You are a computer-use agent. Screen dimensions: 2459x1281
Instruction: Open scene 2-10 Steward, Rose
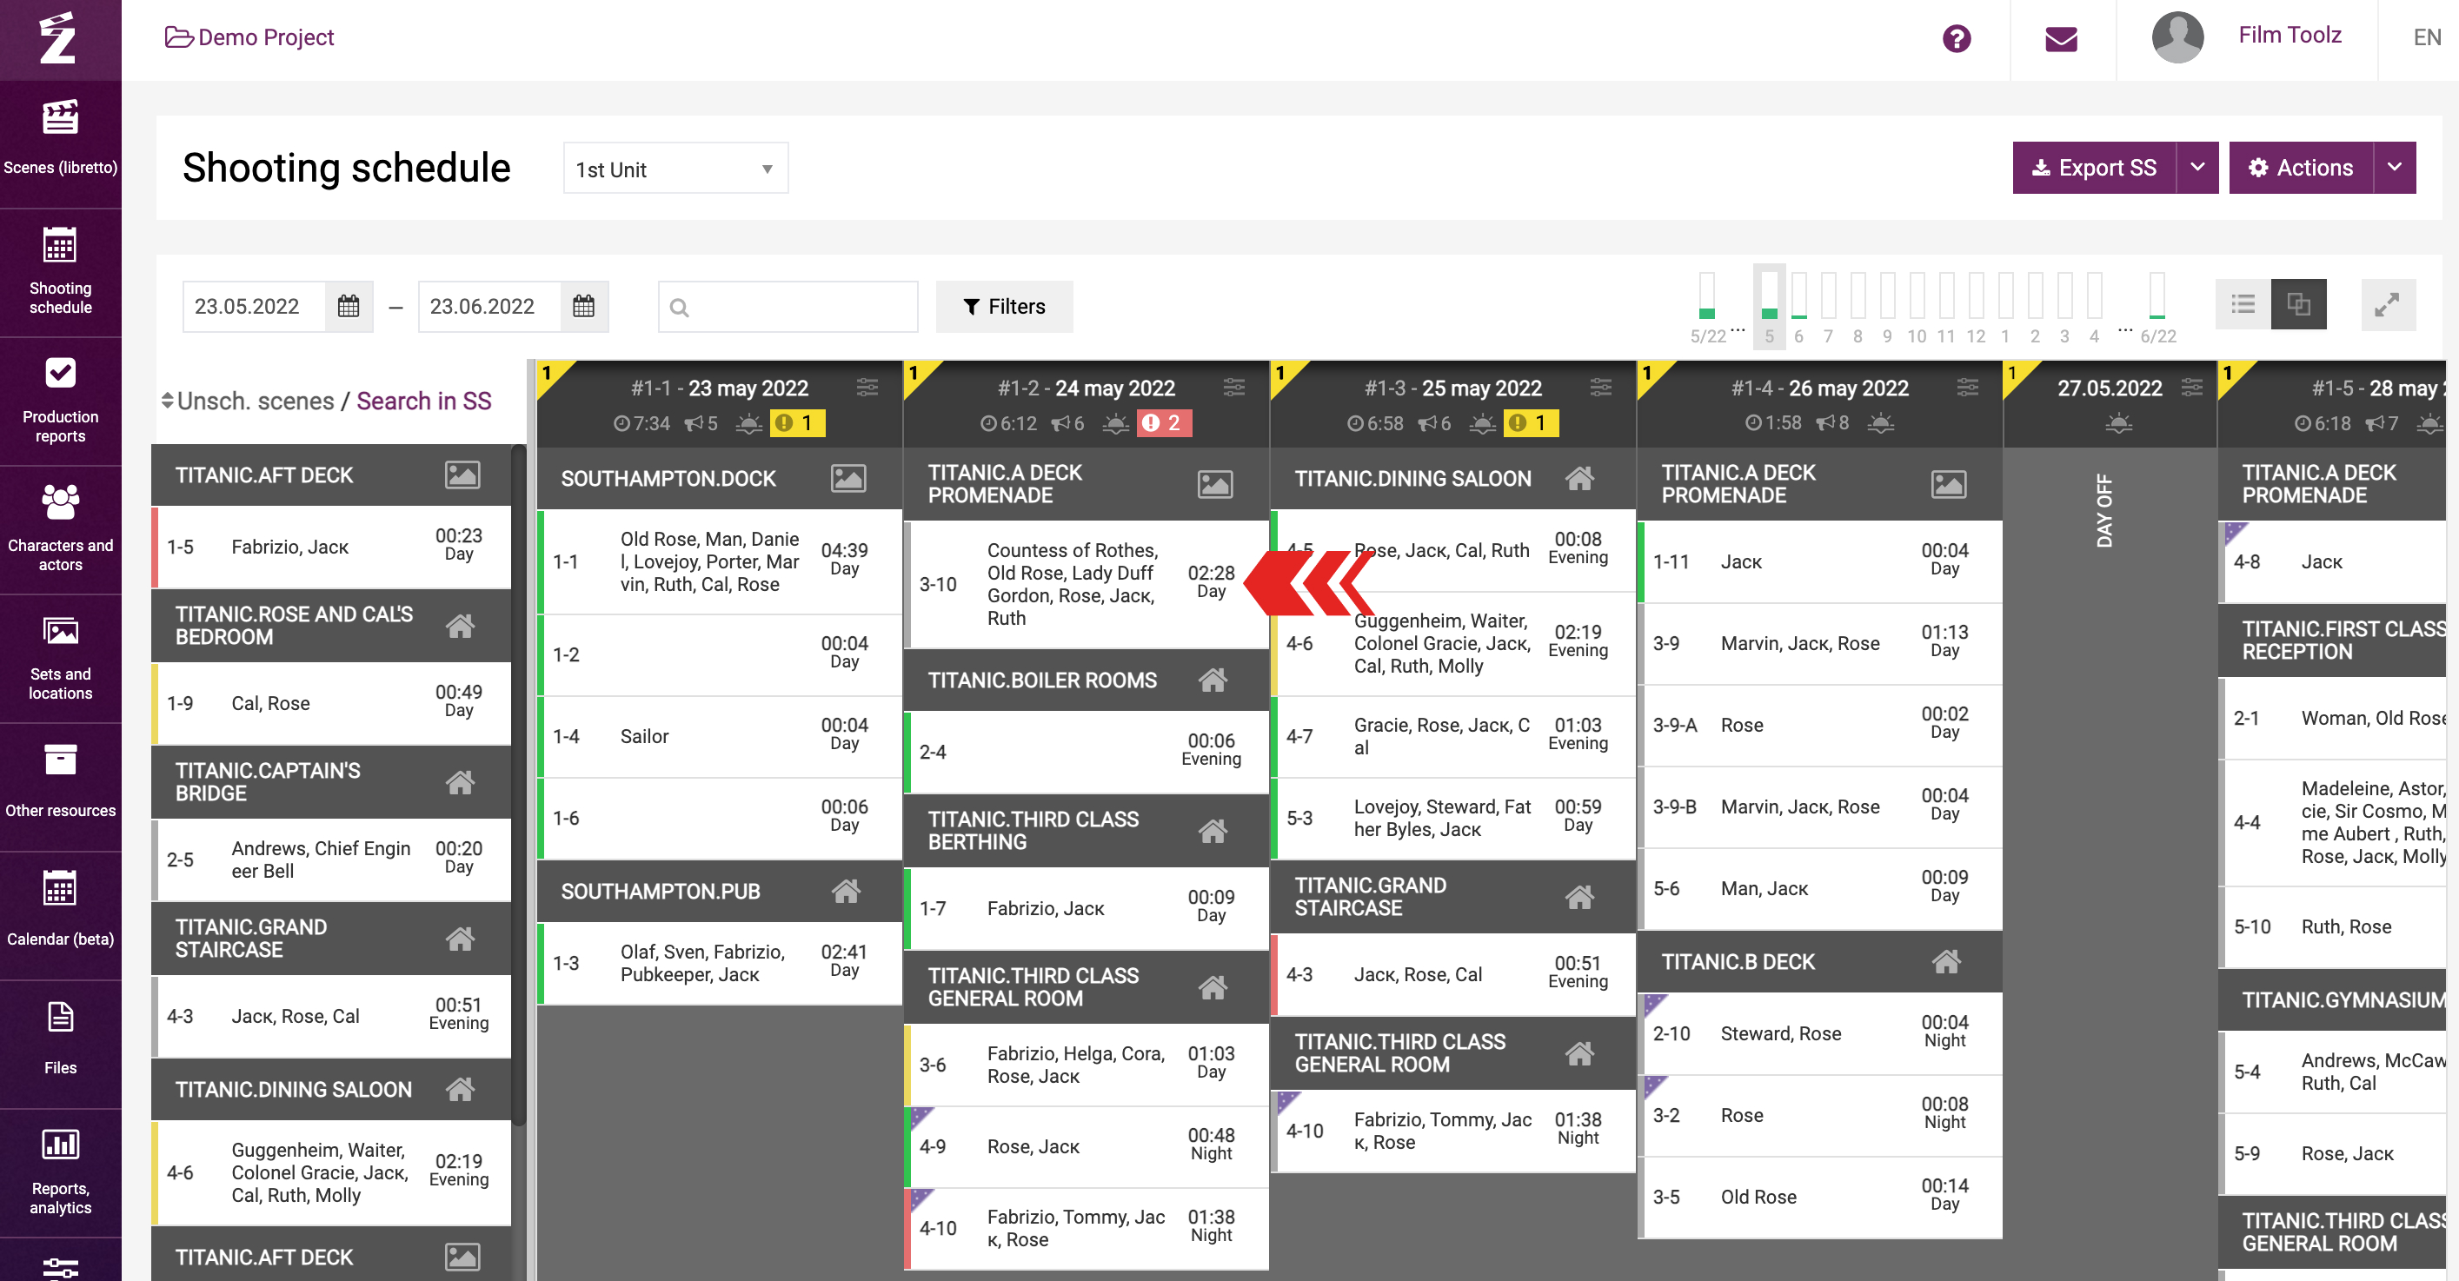1819,1032
